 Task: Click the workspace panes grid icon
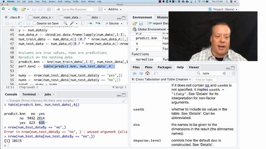pyautogui.click(x=100, y=9)
